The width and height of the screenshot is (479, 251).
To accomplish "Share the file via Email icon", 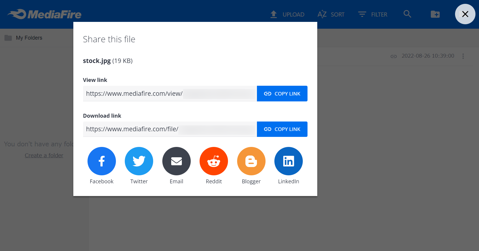I will [177, 161].
